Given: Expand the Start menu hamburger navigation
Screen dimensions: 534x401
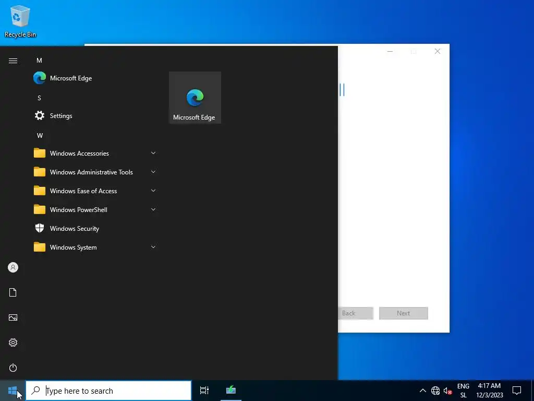Looking at the screenshot, I should pos(13,61).
